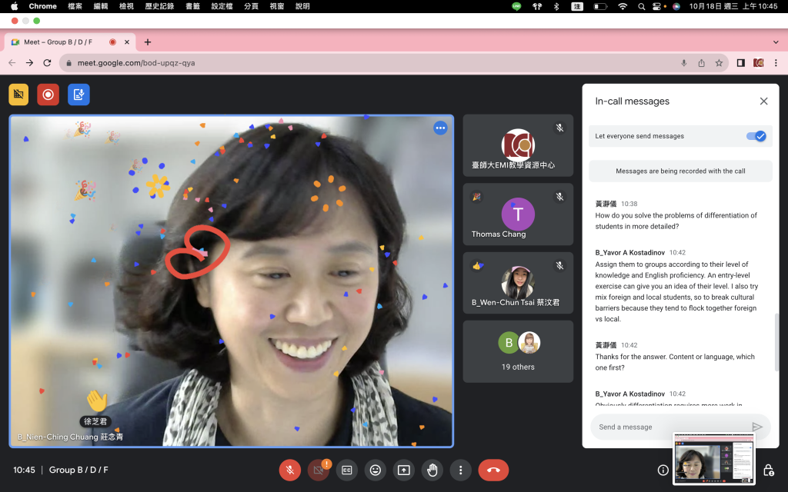Leave the call with the red hang-up button
Image resolution: width=788 pixels, height=492 pixels.
pyautogui.click(x=493, y=470)
